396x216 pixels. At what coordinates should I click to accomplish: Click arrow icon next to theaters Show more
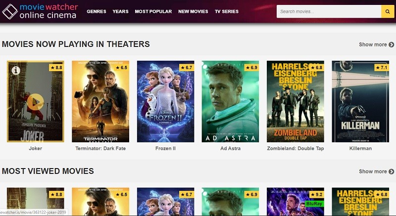pyautogui.click(x=391, y=44)
